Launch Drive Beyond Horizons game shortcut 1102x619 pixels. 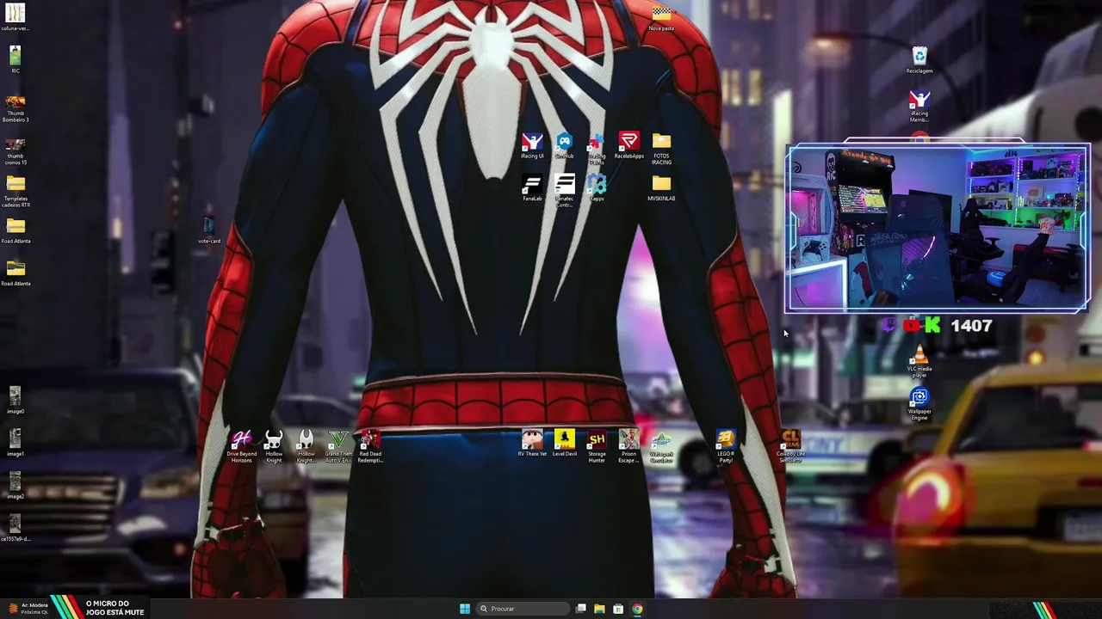(241, 447)
